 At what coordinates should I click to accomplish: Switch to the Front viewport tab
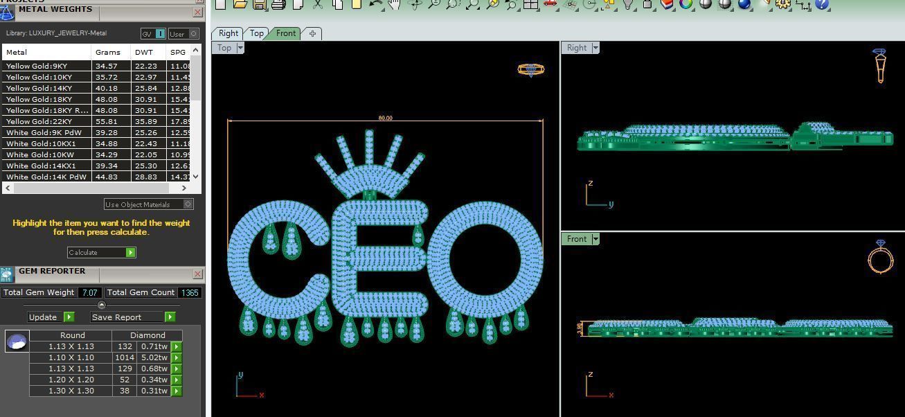click(286, 33)
